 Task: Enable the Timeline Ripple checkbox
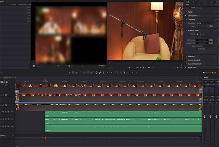(196, 49)
